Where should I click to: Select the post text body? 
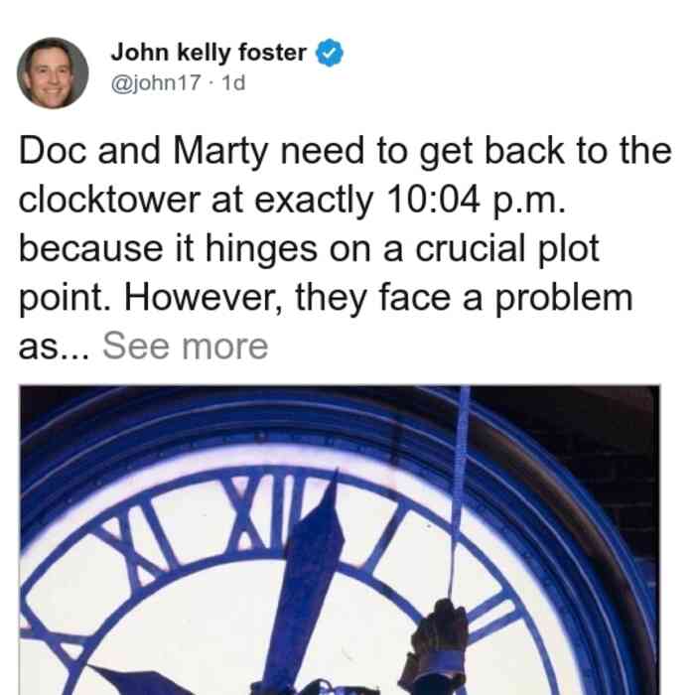coord(345,248)
